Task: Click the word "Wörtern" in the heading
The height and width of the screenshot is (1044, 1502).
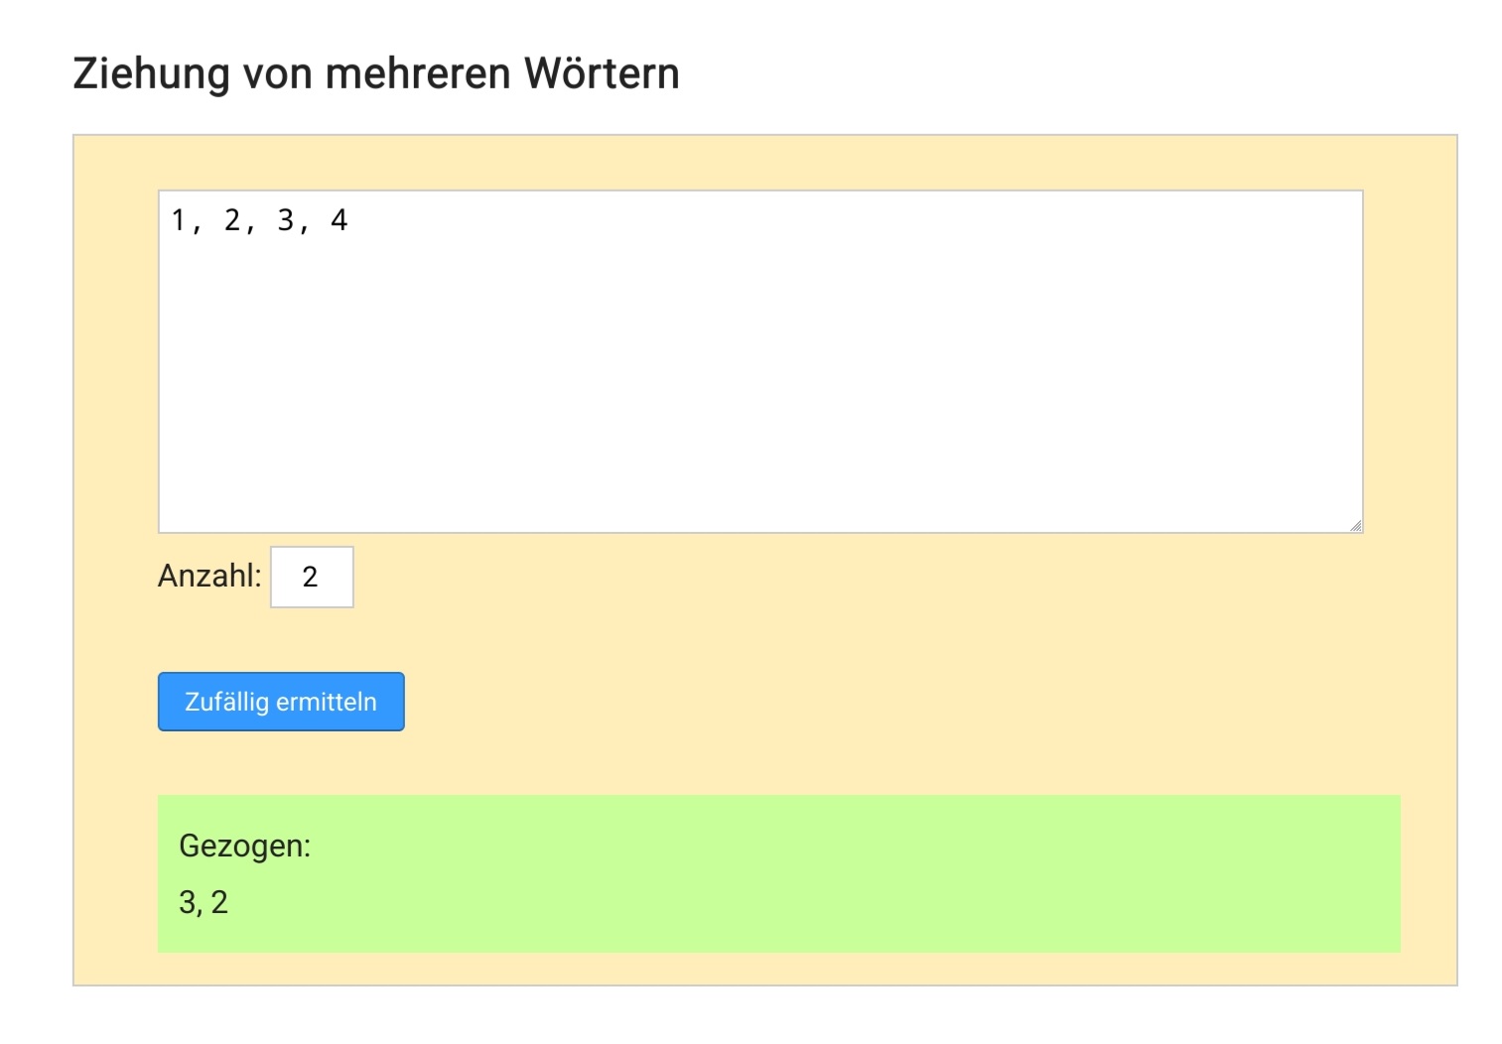Action: coord(602,74)
